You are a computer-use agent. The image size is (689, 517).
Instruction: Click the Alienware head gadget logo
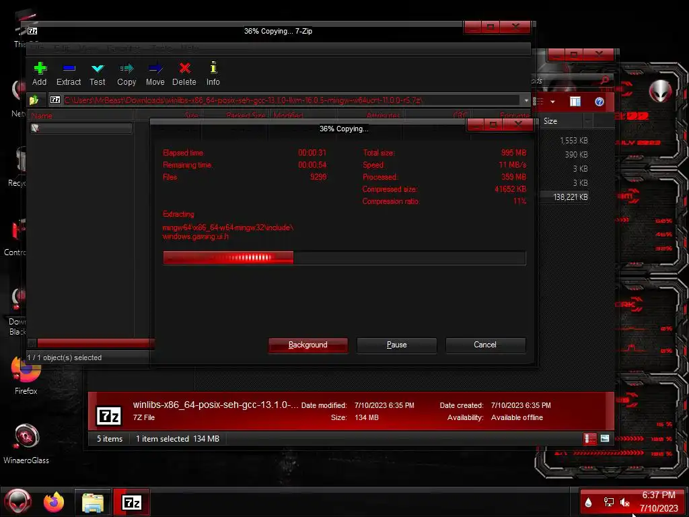click(660, 91)
